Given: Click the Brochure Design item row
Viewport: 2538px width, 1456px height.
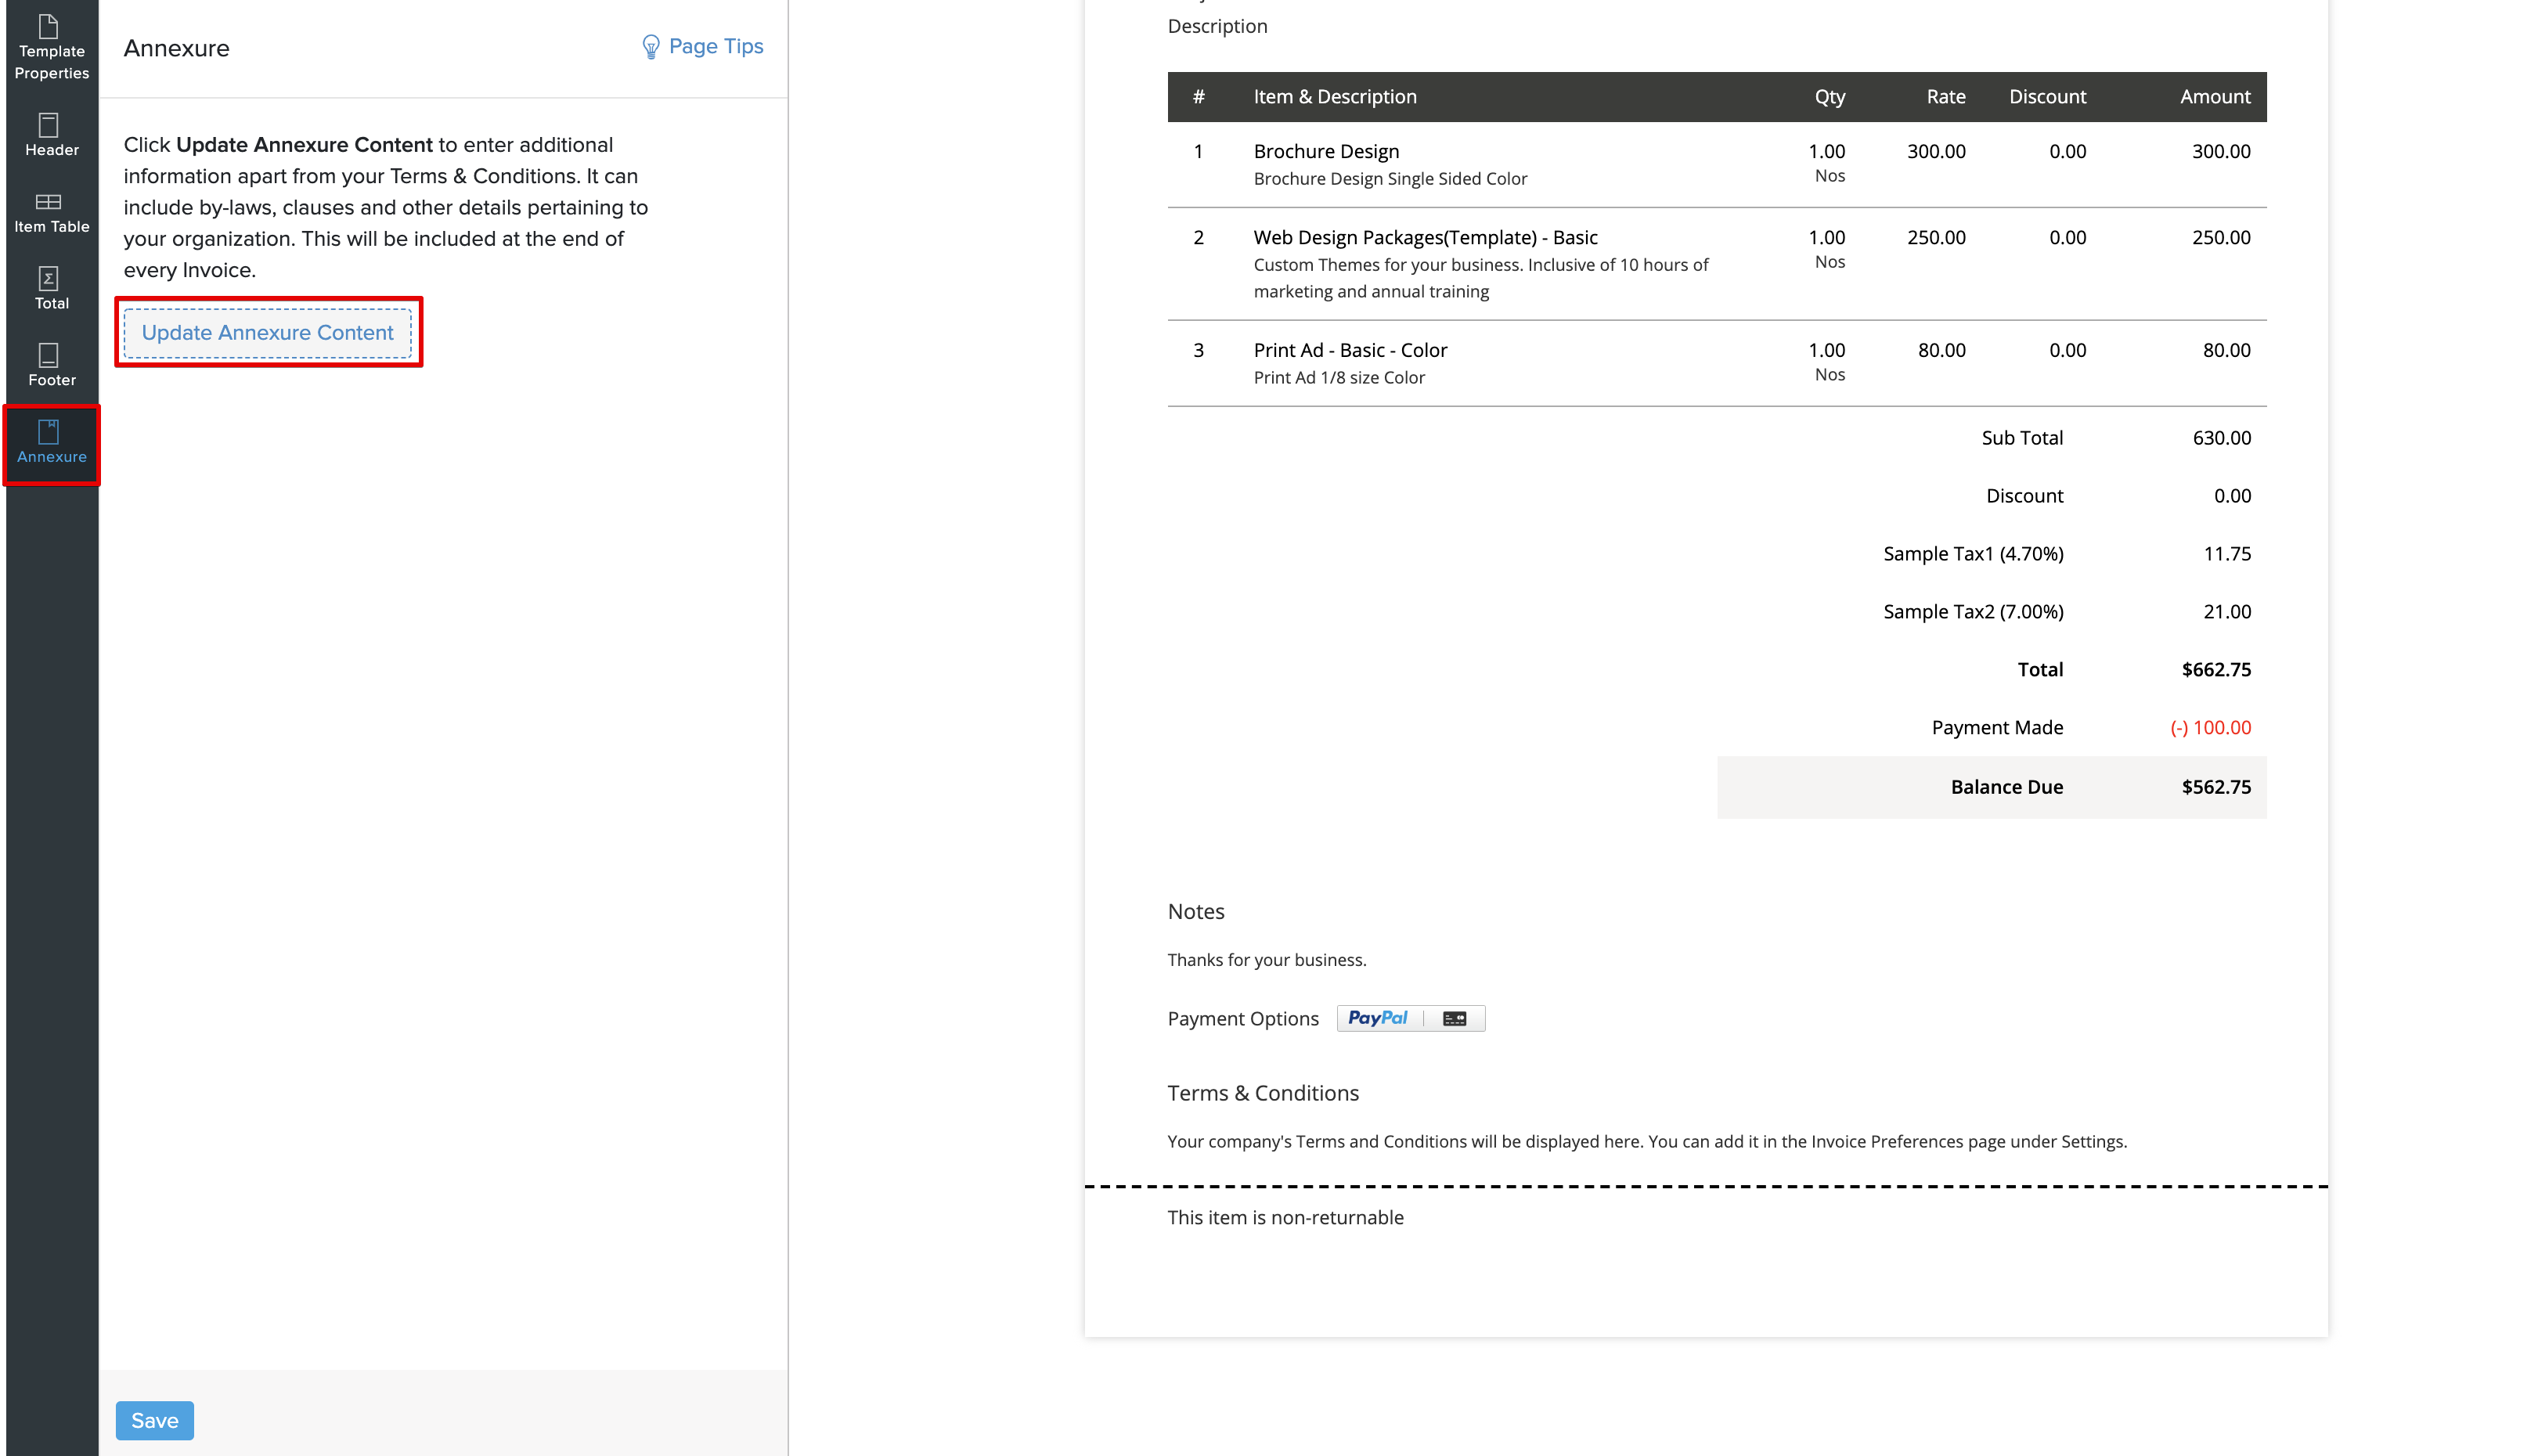Looking at the screenshot, I should coord(1326,152).
